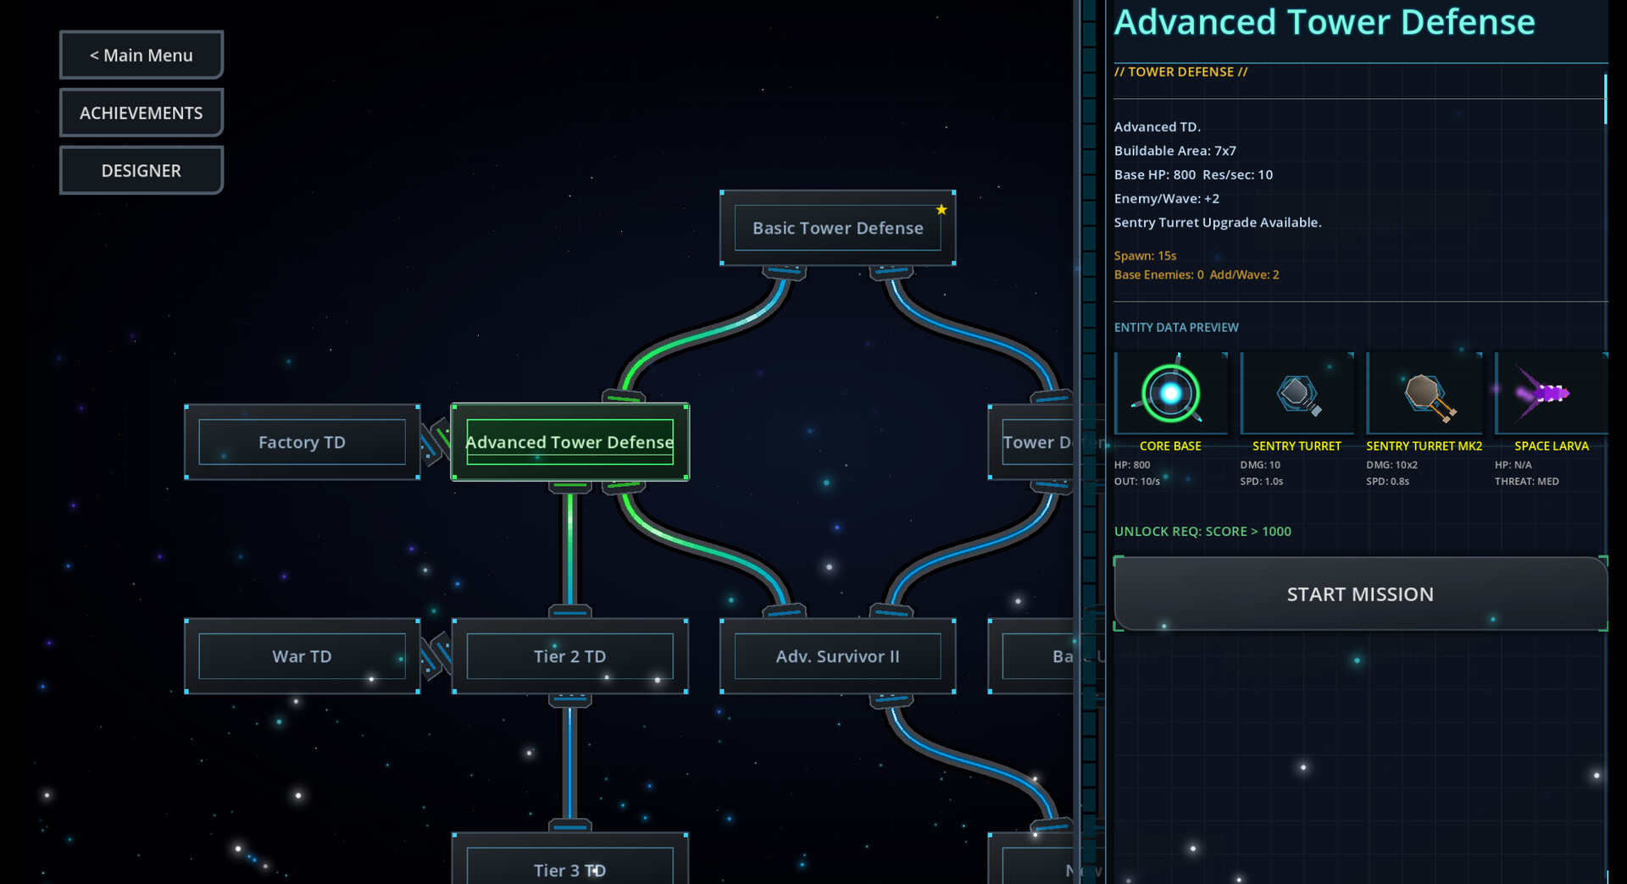1627x884 pixels.
Task: Click chevron connector between War TD and Tier 2
Action: 436,656
